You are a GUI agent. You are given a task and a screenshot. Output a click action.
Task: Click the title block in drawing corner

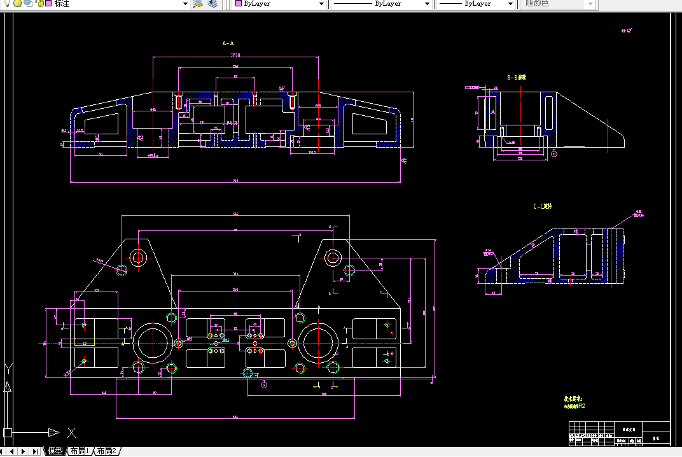click(620, 433)
